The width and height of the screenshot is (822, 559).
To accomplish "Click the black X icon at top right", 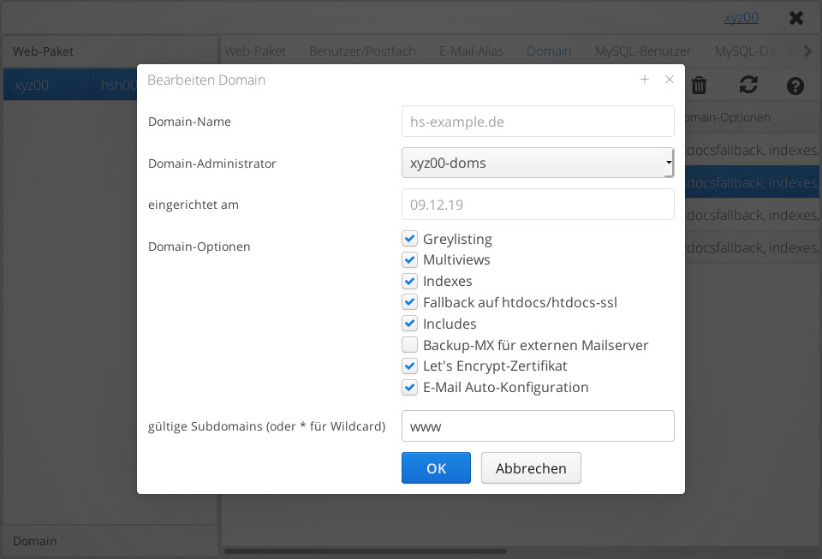I will click(x=796, y=18).
